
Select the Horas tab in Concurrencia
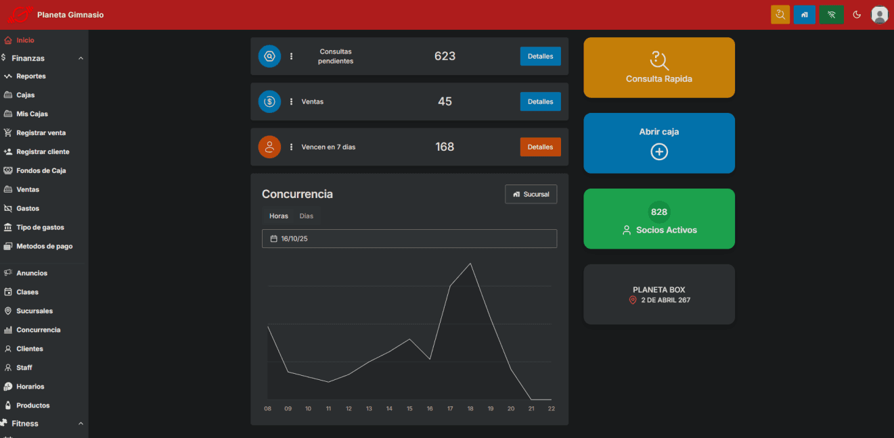(x=278, y=216)
